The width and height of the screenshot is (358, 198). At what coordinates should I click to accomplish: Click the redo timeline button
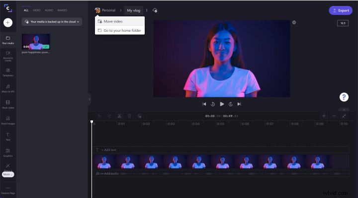[109, 116]
